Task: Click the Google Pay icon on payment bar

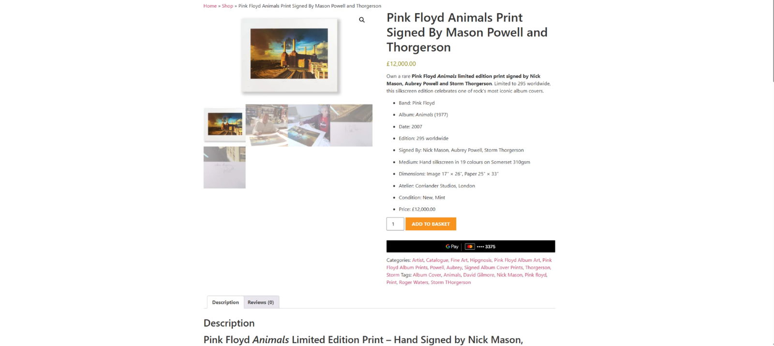Action: [x=450, y=246]
